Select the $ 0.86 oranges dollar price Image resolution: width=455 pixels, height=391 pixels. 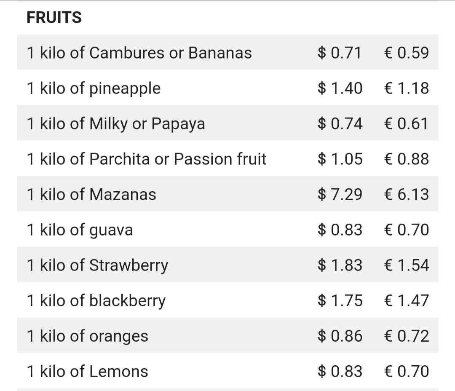tap(340, 336)
